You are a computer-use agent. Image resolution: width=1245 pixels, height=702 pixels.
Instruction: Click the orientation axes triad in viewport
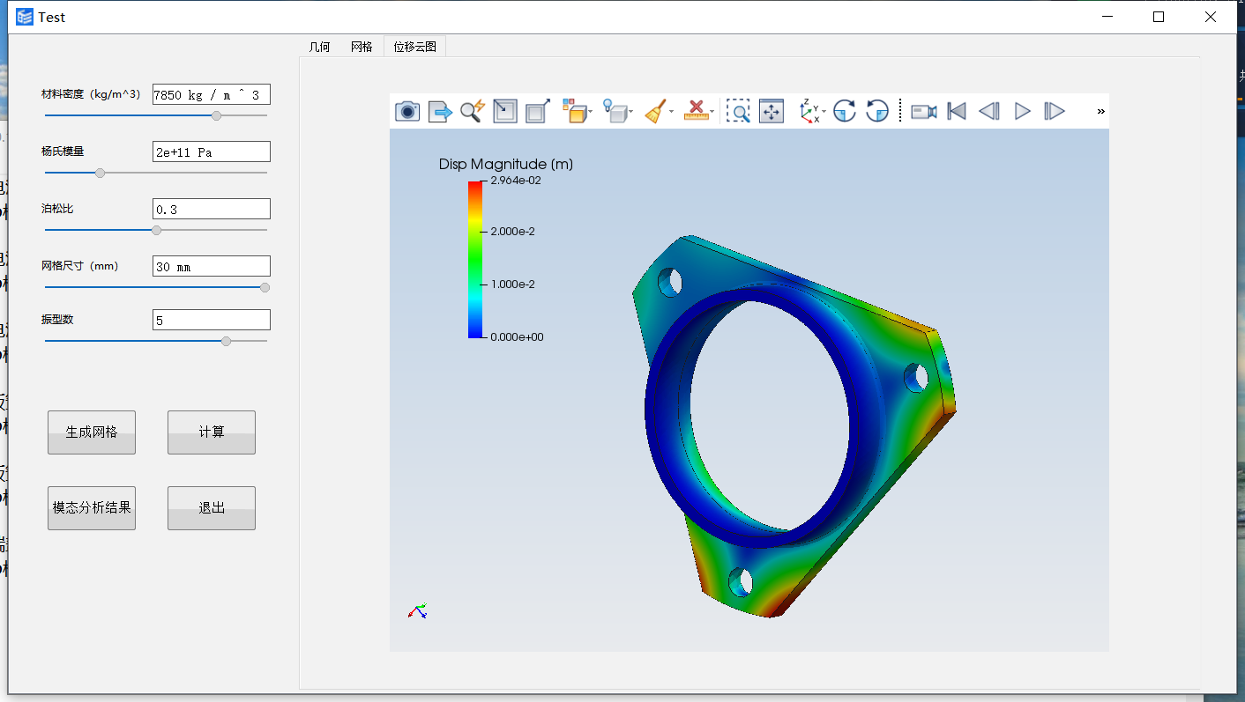point(418,610)
